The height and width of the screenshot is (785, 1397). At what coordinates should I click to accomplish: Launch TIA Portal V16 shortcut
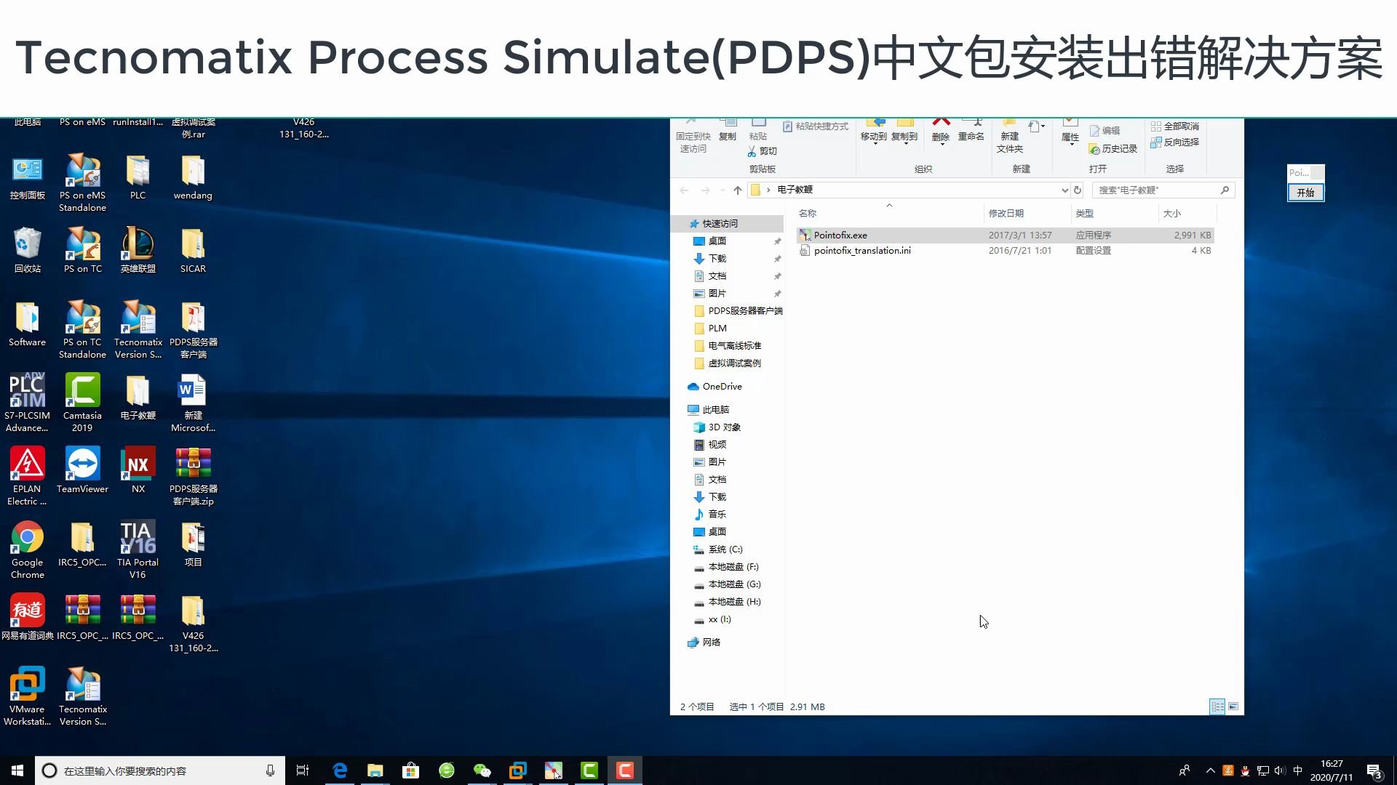click(138, 550)
